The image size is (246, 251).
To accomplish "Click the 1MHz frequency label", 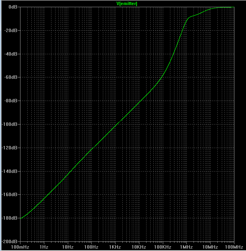I will 186,247.
